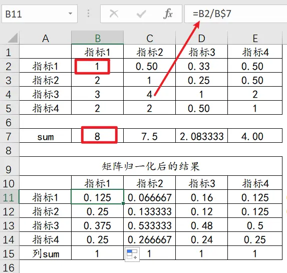The height and width of the screenshot is (273, 287).
Task: Click cell E13 containing 0.5
Action: (255, 225)
